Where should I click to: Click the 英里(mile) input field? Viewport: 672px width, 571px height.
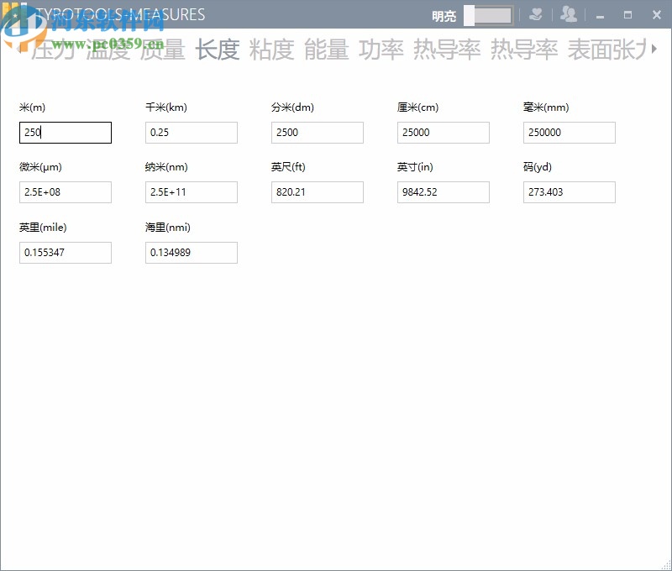coord(66,252)
